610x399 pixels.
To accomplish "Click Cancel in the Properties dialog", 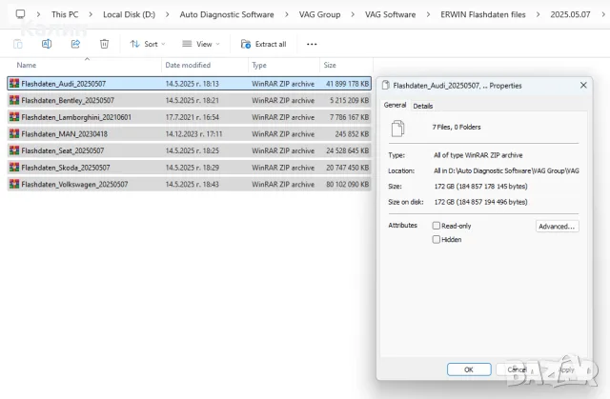I will [x=517, y=369].
